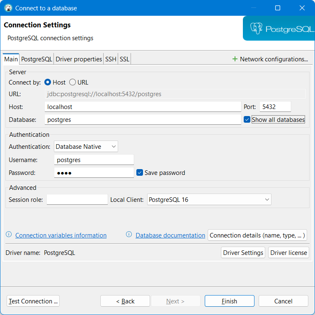Click the Host input field
This screenshot has width=315, height=315.
pos(143,107)
